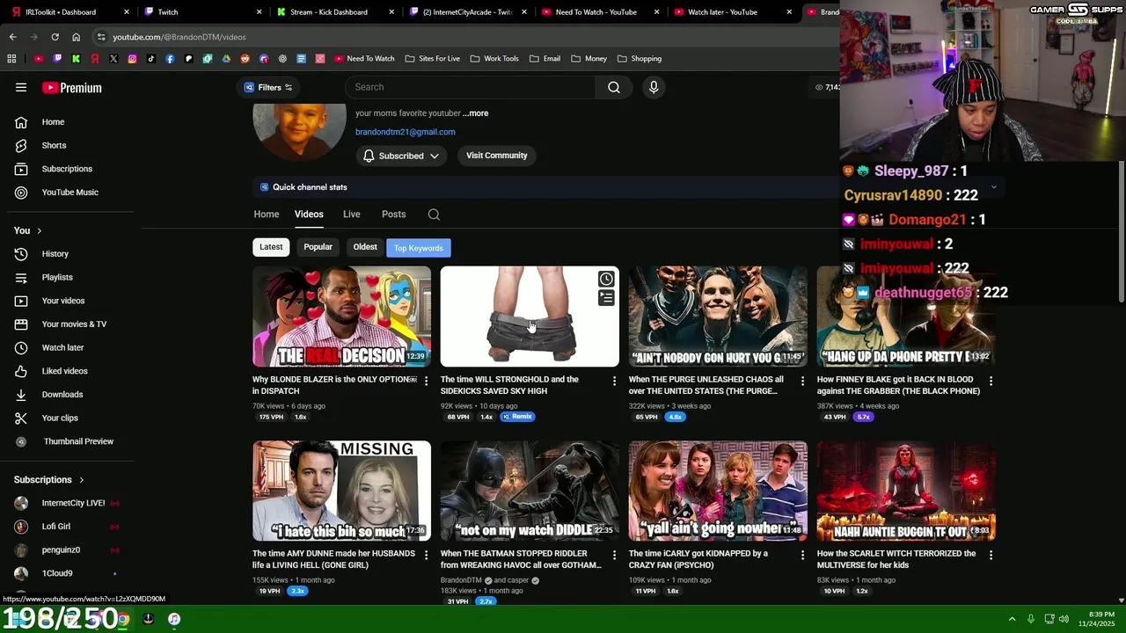Open the 1Cloud9 subscription channel
The image size is (1126, 633).
point(57,573)
